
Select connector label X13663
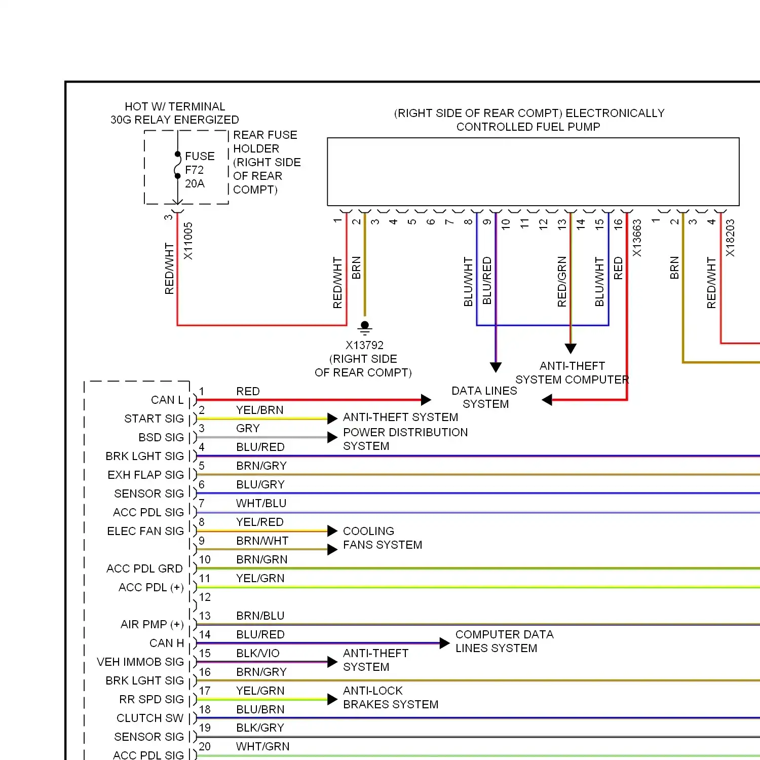pyautogui.click(x=637, y=238)
